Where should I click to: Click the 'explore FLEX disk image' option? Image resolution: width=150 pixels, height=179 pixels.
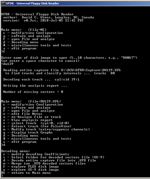31,167
